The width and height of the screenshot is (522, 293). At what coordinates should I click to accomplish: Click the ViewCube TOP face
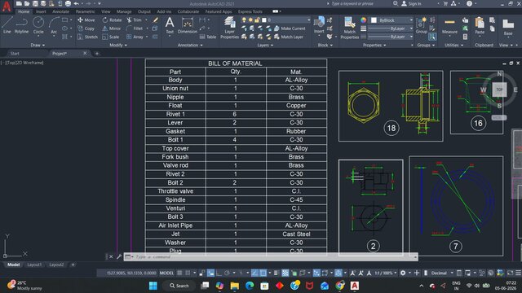pos(499,90)
